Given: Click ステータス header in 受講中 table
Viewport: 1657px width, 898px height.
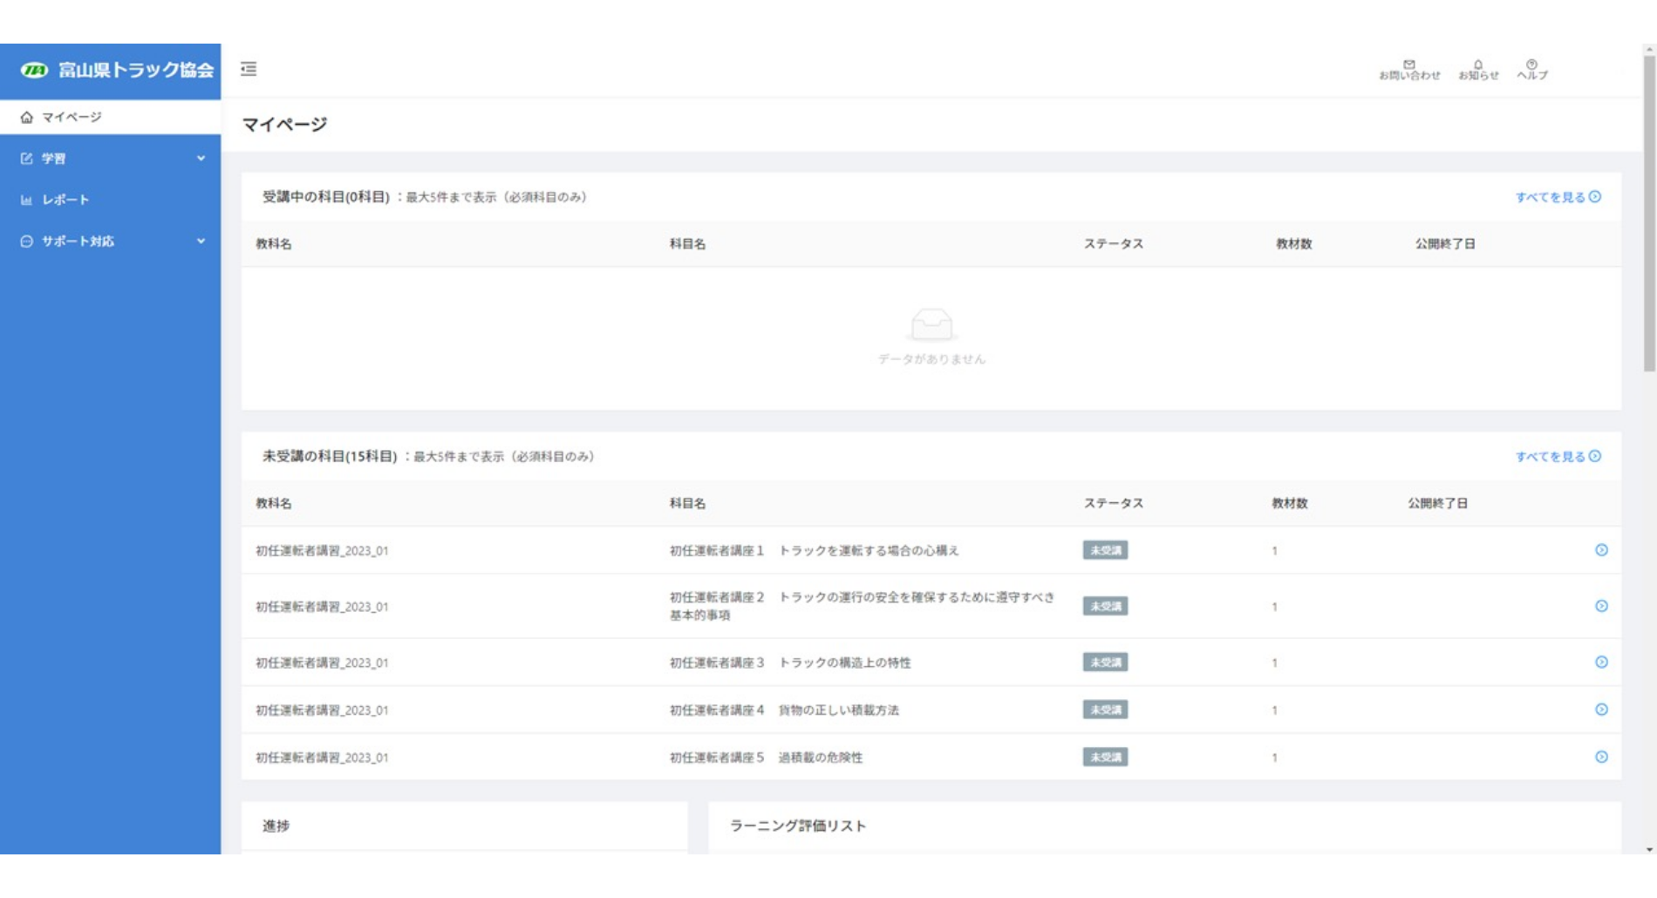Looking at the screenshot, I should (x=1113, y=244).
